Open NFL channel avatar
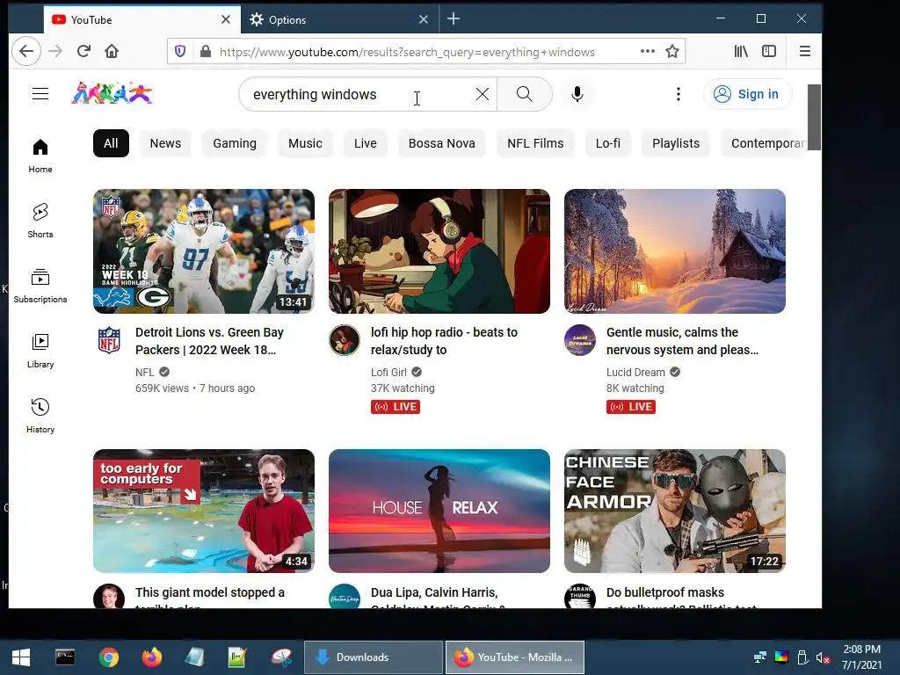The image size is (900, 675). [x=109, y=340]
